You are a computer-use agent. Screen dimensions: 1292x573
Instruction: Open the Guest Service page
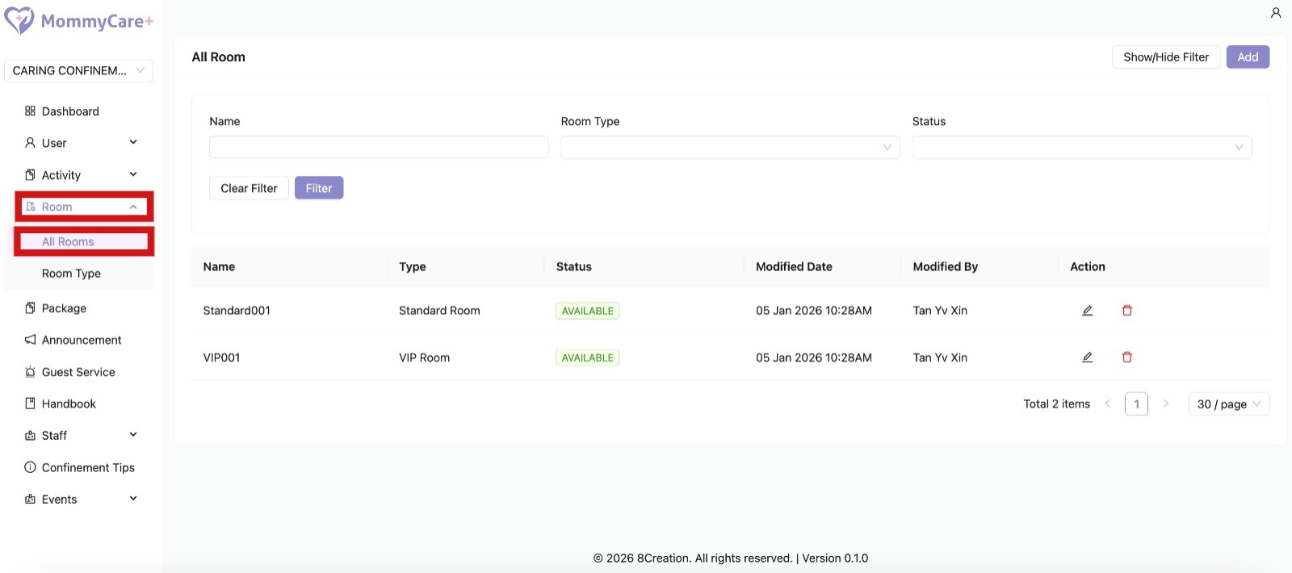[78, 372]
